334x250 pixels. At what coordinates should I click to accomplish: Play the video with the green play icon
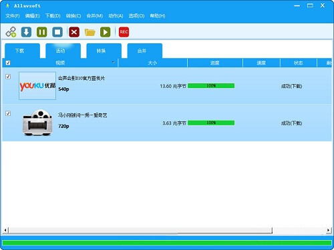click(106, 32)
